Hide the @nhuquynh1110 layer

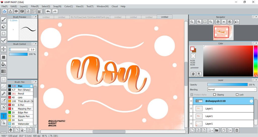(191, 101)
